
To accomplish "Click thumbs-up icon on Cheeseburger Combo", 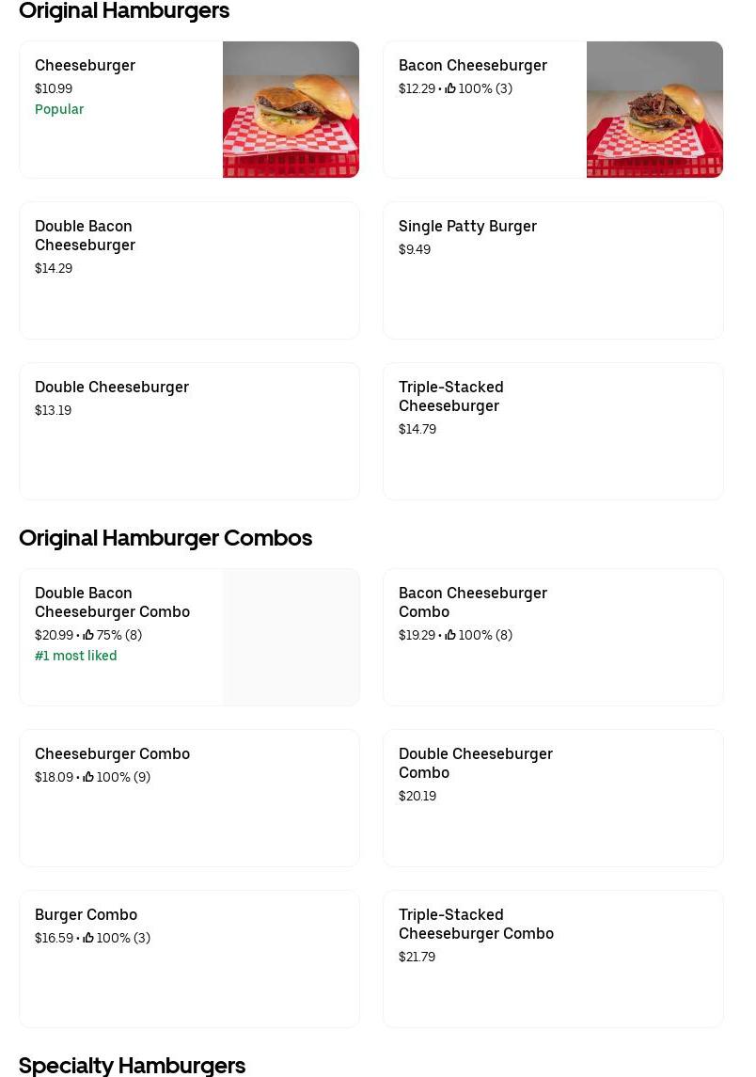I will 88,777.
